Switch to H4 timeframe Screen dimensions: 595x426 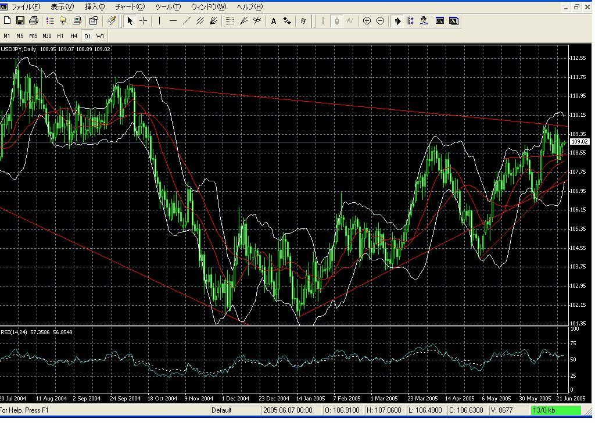(x=74, y=35)
